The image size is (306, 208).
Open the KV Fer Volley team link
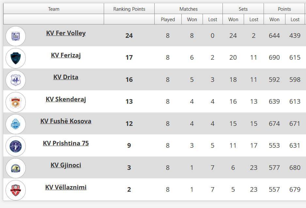tap(66, 33)
